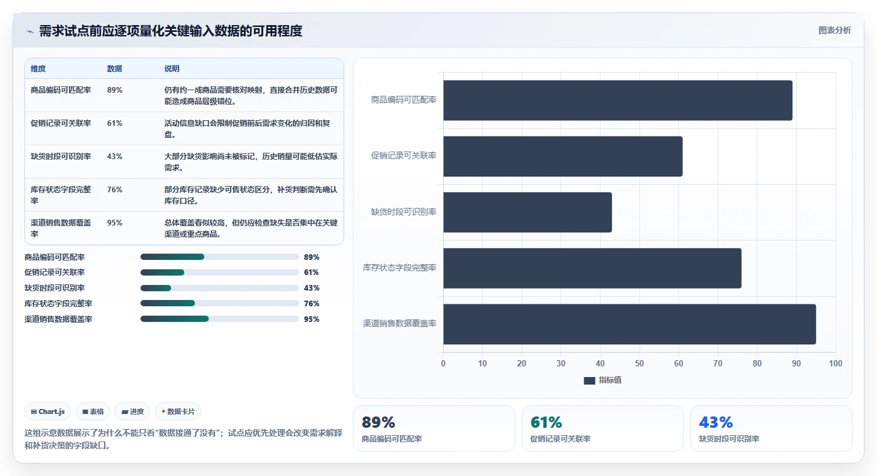
Task: Click the 76% progress percentage label
Action: (312, 304)
